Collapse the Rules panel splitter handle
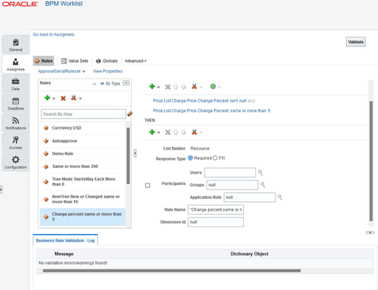This screenshot has height=290, width=378. coord(135,153)
